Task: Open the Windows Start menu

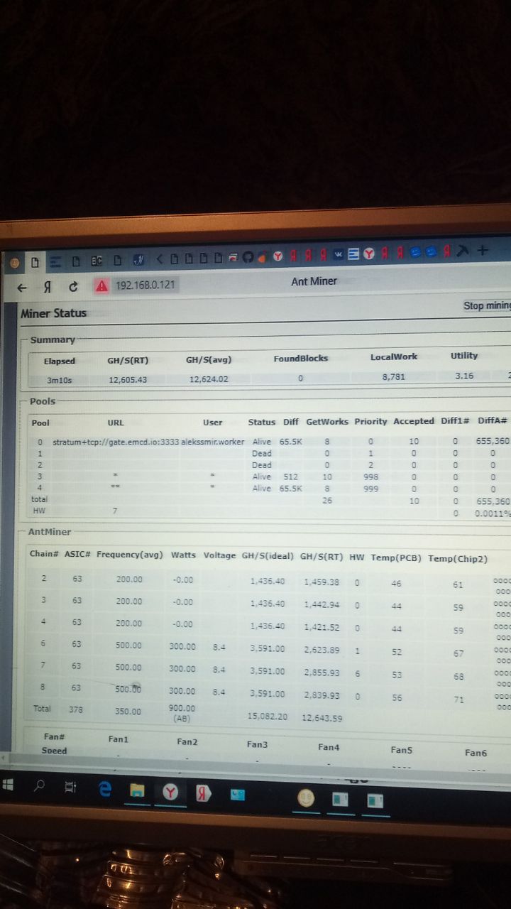Action: (9, 785)
